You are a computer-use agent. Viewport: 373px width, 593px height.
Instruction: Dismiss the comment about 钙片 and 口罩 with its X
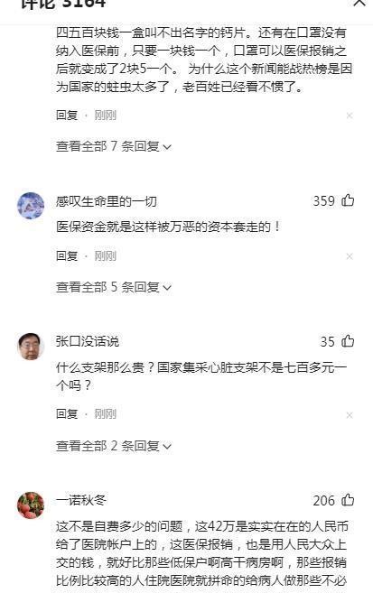[x=350, y=116]
